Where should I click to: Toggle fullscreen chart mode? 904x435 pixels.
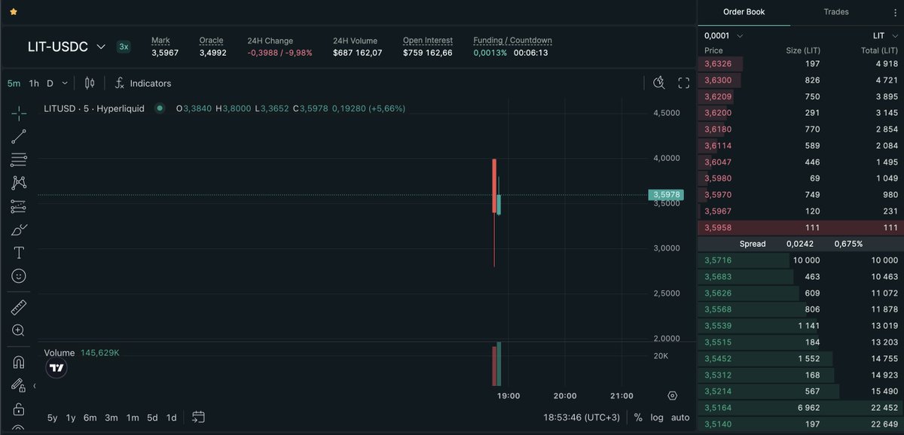click(684, 83)
